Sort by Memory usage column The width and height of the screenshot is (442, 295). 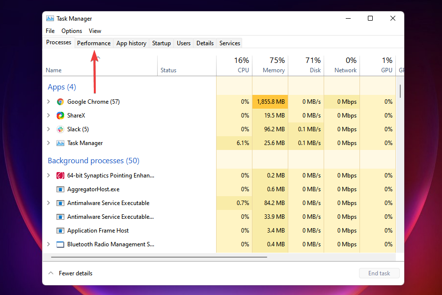coord(270,66)
